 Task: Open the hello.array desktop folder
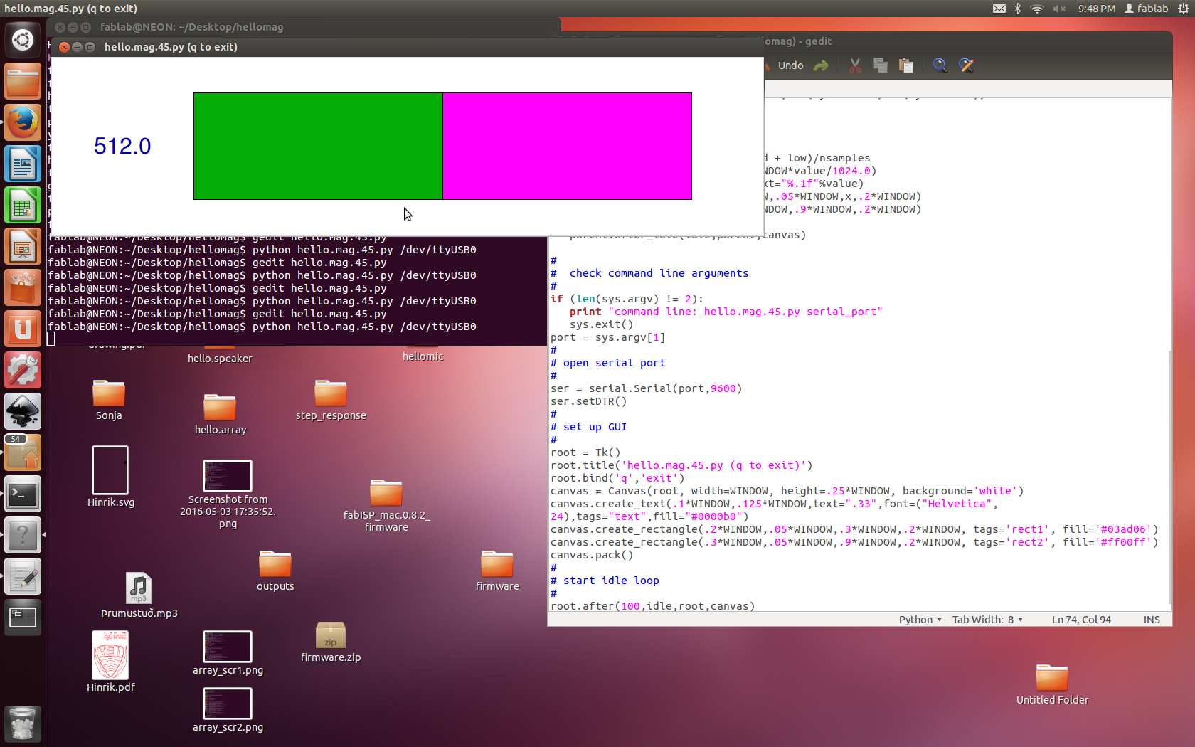click(221, 414)
